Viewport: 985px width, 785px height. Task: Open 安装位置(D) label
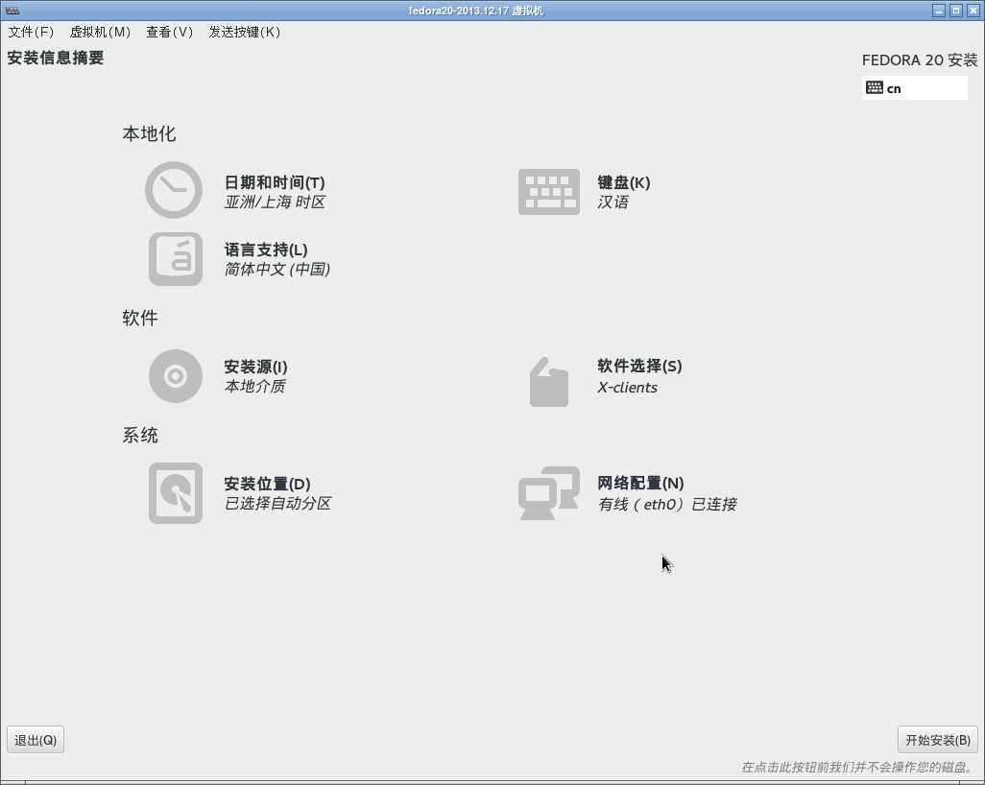click(267, 485)
